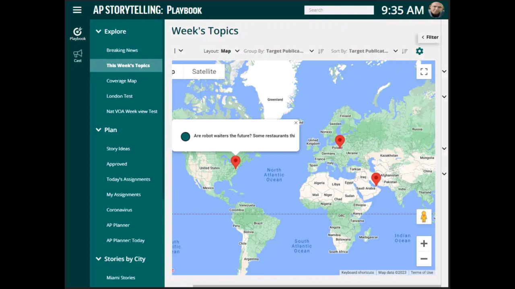The image size is (515, 289).
Task: Collapse the Stories by City section
Action: tap(98, 259)
